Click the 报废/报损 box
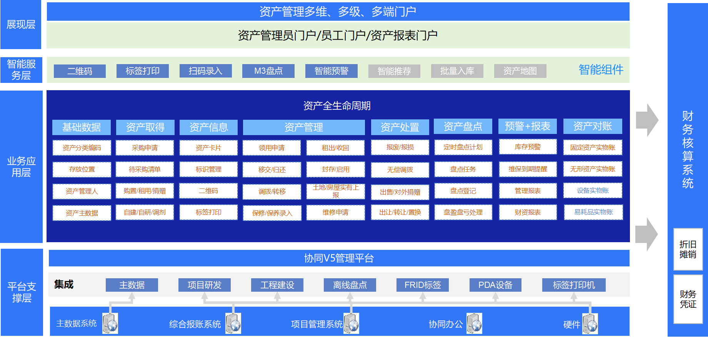This screenshot has height=337, width=708. pyautogui.click(x=400, y=147)
